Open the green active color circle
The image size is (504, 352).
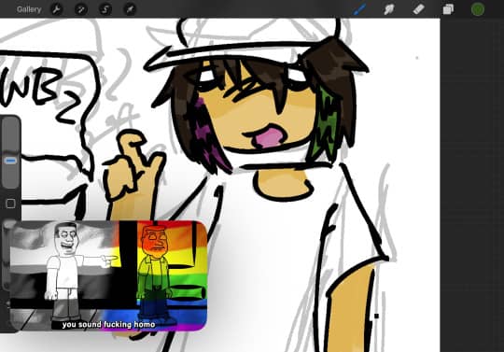click(x=478, y=9)
